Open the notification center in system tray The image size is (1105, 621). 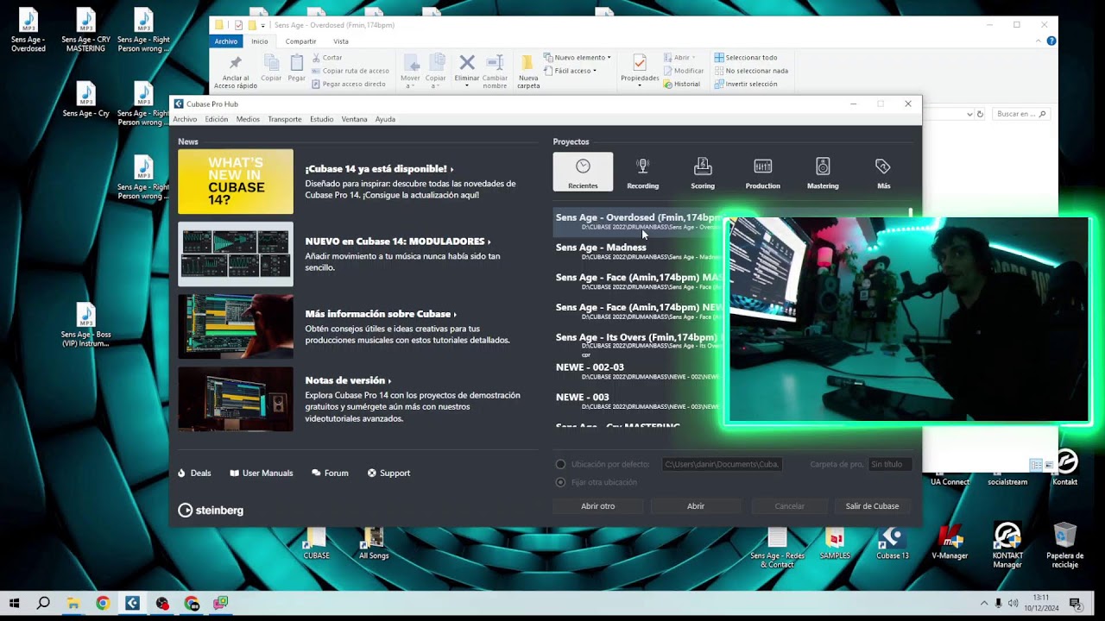coord(1075,603)
